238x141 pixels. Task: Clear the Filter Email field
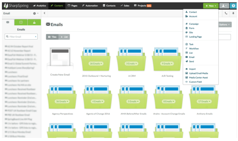36,36
